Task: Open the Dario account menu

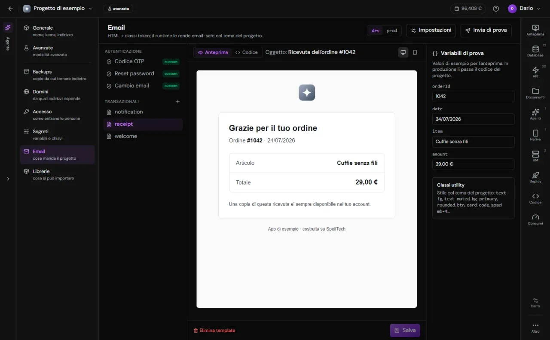Action: (524, 9)
